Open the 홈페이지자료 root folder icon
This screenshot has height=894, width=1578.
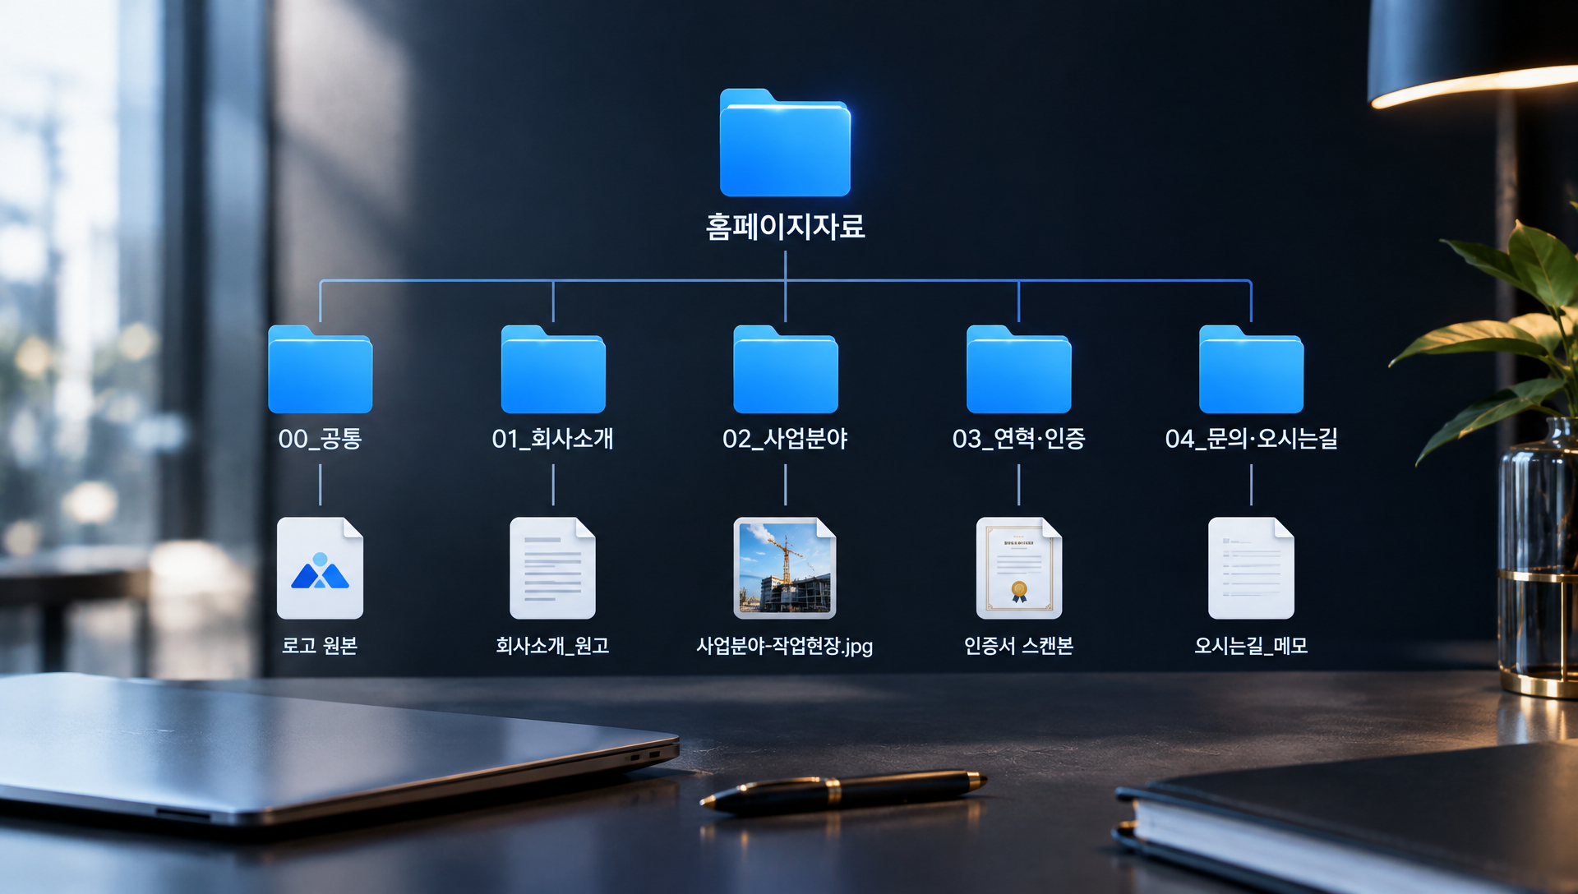(x=785, y=143)
